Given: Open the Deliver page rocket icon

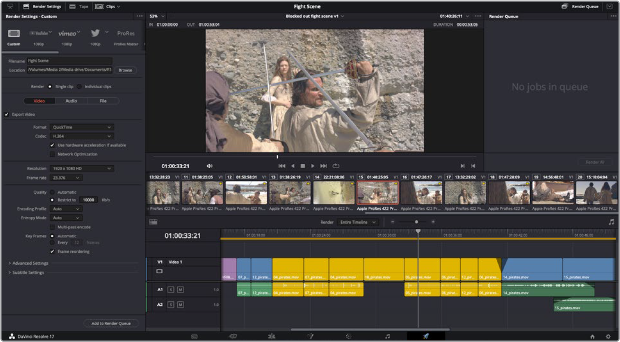Looking at the screenshot, I should point(426,336).
